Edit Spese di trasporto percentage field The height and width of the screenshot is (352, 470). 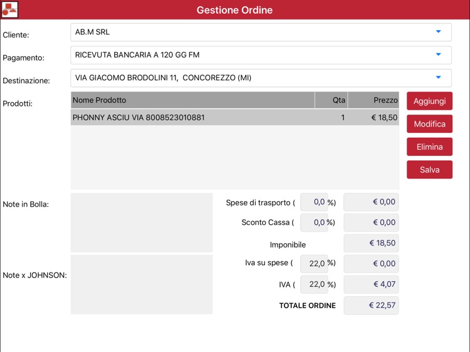click(314, 202)
